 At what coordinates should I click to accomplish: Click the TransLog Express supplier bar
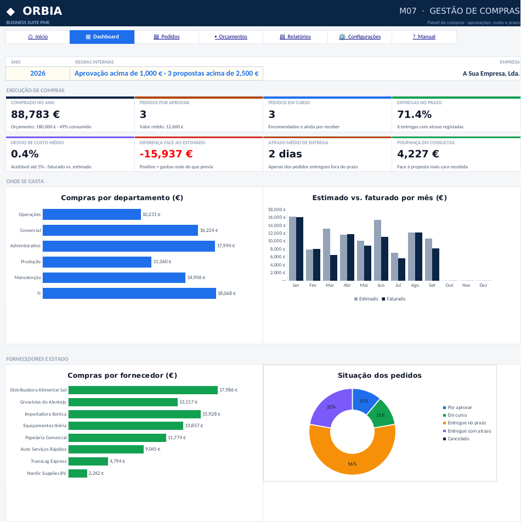click(88, 462)
